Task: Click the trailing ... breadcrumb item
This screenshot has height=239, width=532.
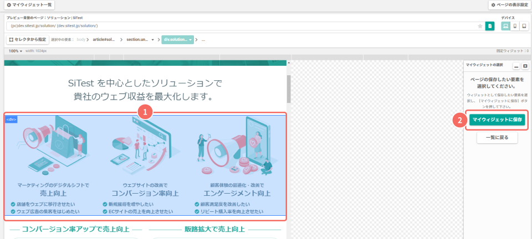Action: click(203, 40)
